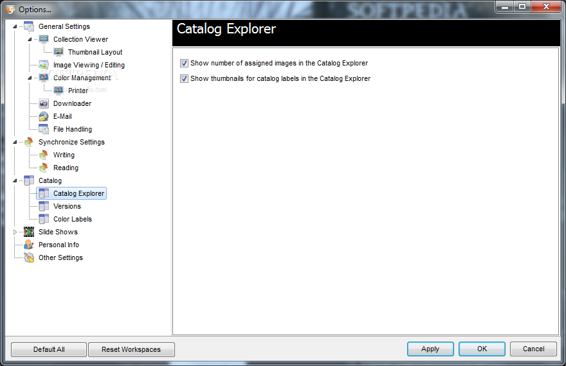Click the File Handling icon
Viewport: 566px width, 366px height.
[x=44, y=129]
